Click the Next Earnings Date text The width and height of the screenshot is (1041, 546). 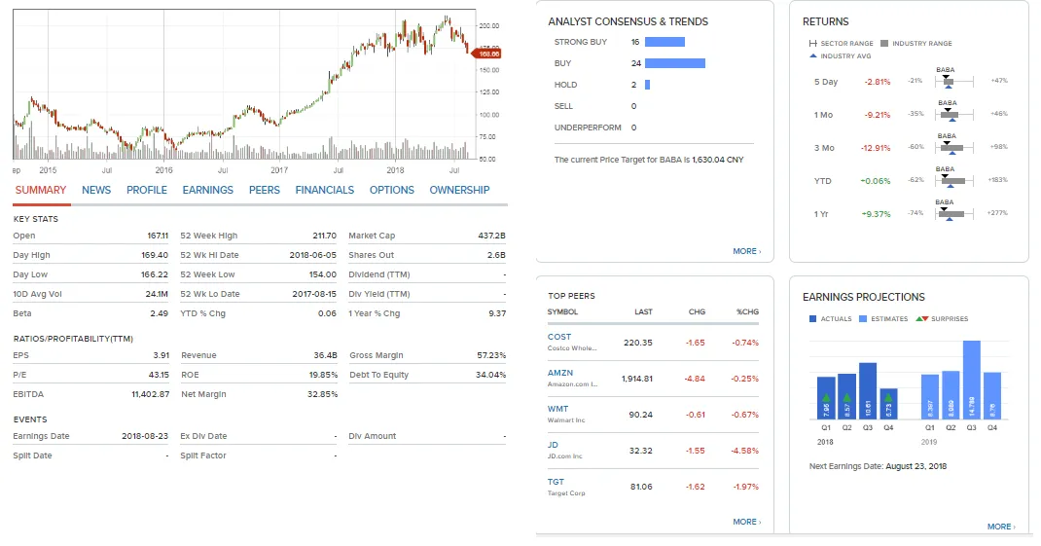[878, 466]
